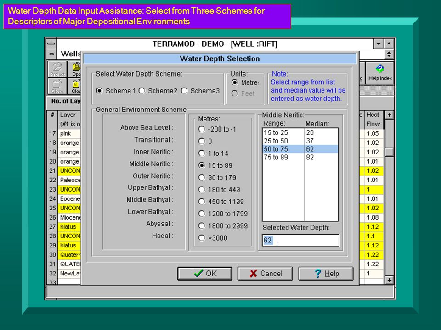Click the table scrollbar up arrow
Viewport: 441px width, 330px height.
click(x=389, y=115)
